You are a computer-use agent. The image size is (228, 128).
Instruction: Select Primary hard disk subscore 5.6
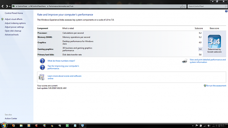[x=200, y=55]
